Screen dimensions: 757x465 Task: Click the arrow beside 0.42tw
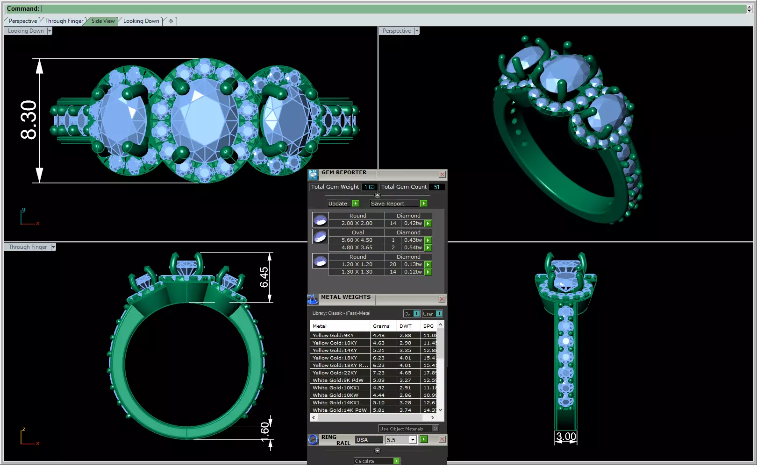click(428, 224)
